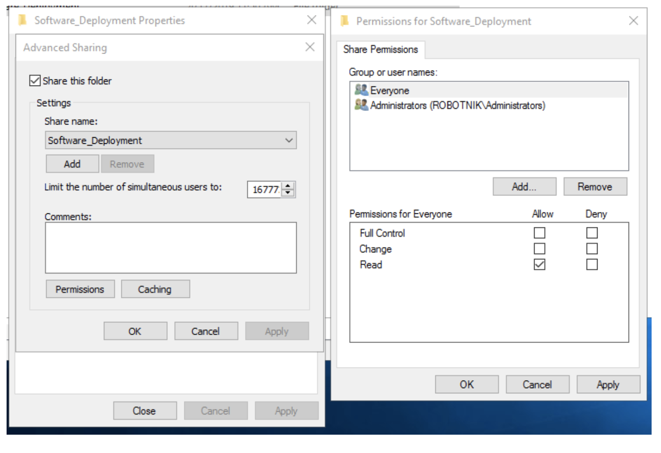Click the Administrators group icon
Image resolution: width=661 pixels, height=453 pixels.
pos(361,105)
